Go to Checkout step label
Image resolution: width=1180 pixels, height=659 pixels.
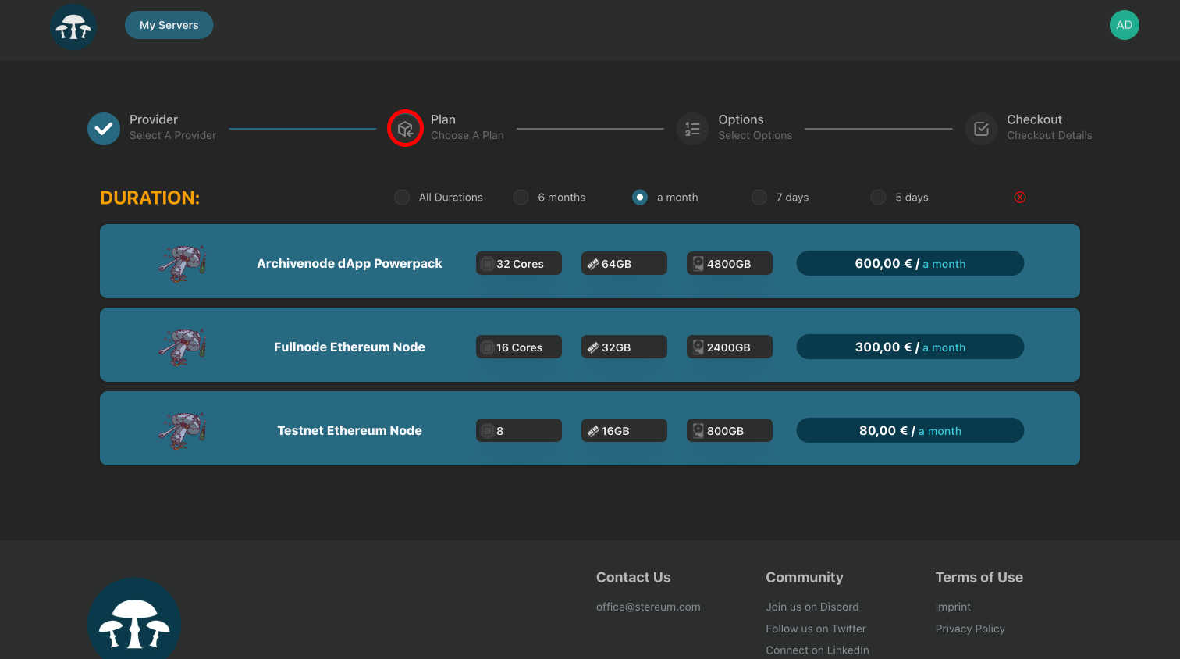click(x=1034, y=119)
